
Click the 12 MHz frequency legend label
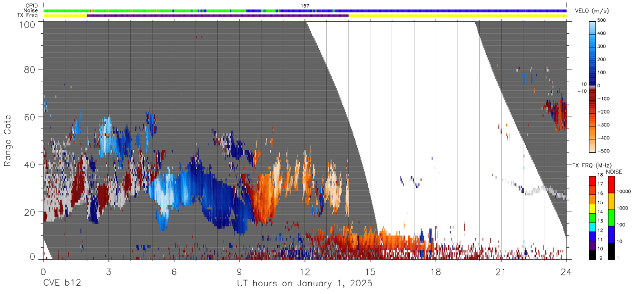(600, 230)
